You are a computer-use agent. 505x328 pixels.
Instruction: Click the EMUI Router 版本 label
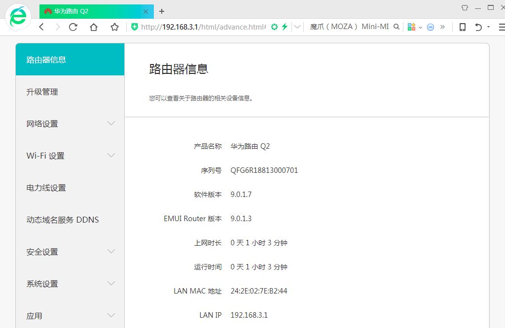(x=193, y=219)
